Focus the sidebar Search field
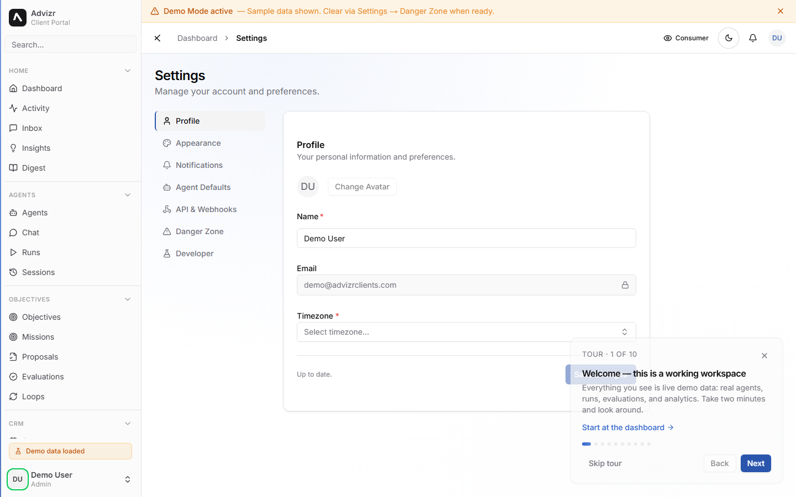 tap(70, 45)
